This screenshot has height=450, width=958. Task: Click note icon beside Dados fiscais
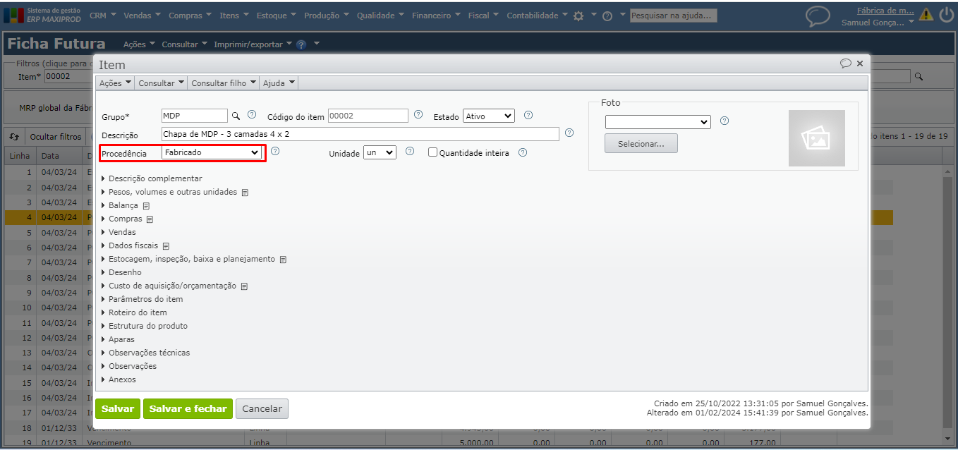point(166,246)
